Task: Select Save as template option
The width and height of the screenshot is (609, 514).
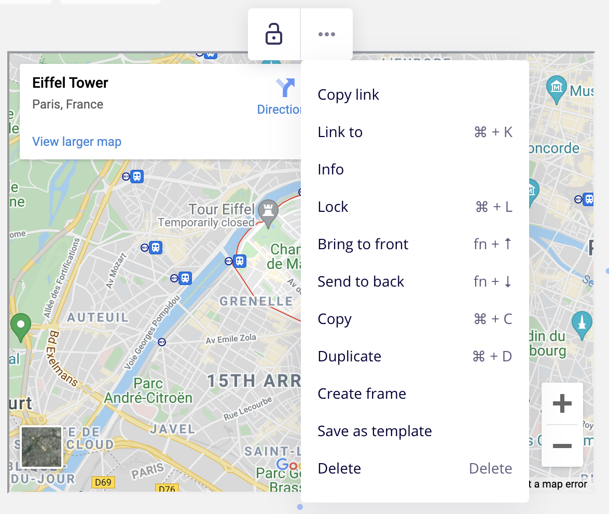Action: (375, 431)
